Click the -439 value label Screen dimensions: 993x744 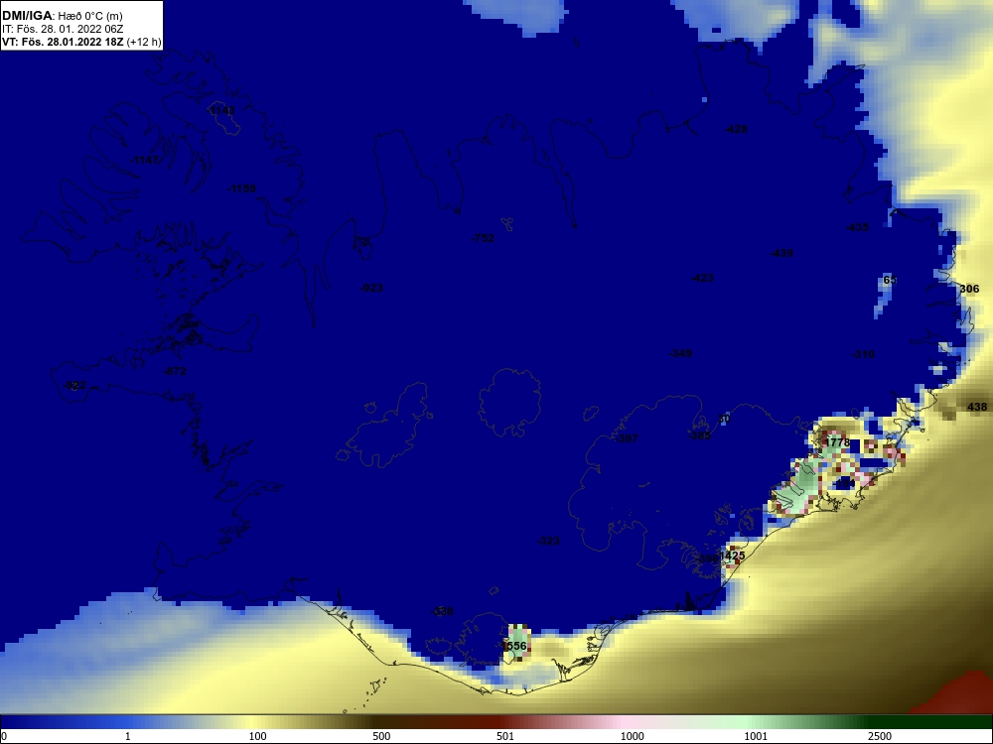point(781,253)
